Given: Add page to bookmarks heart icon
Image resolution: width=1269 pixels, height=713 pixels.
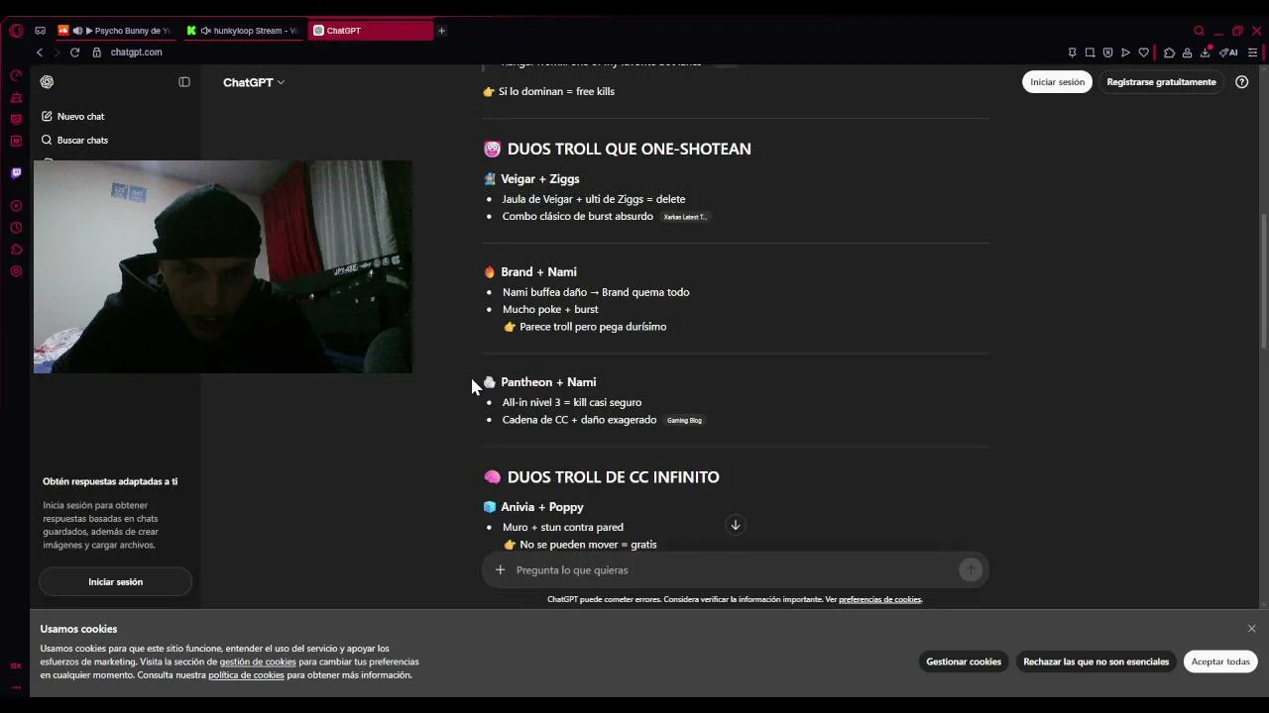Looking at the screenshot, I should 1143,52.
